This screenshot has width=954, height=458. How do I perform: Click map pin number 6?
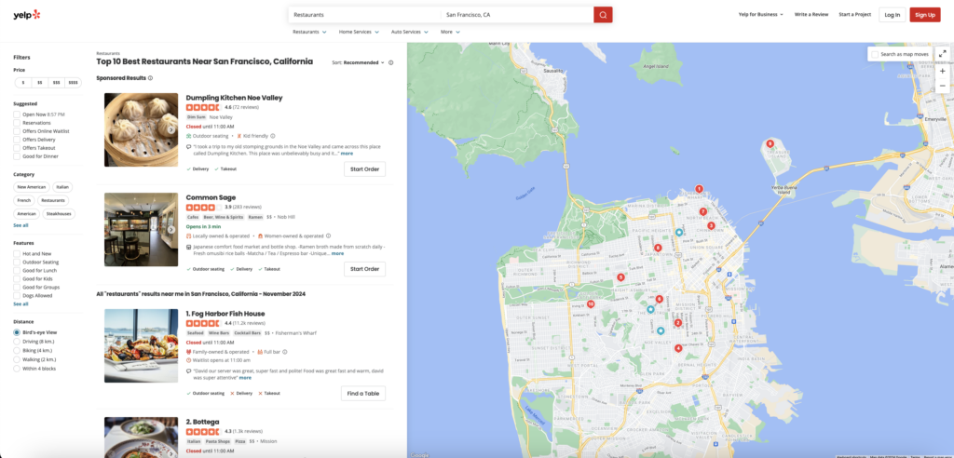click(x=659, y=299)
